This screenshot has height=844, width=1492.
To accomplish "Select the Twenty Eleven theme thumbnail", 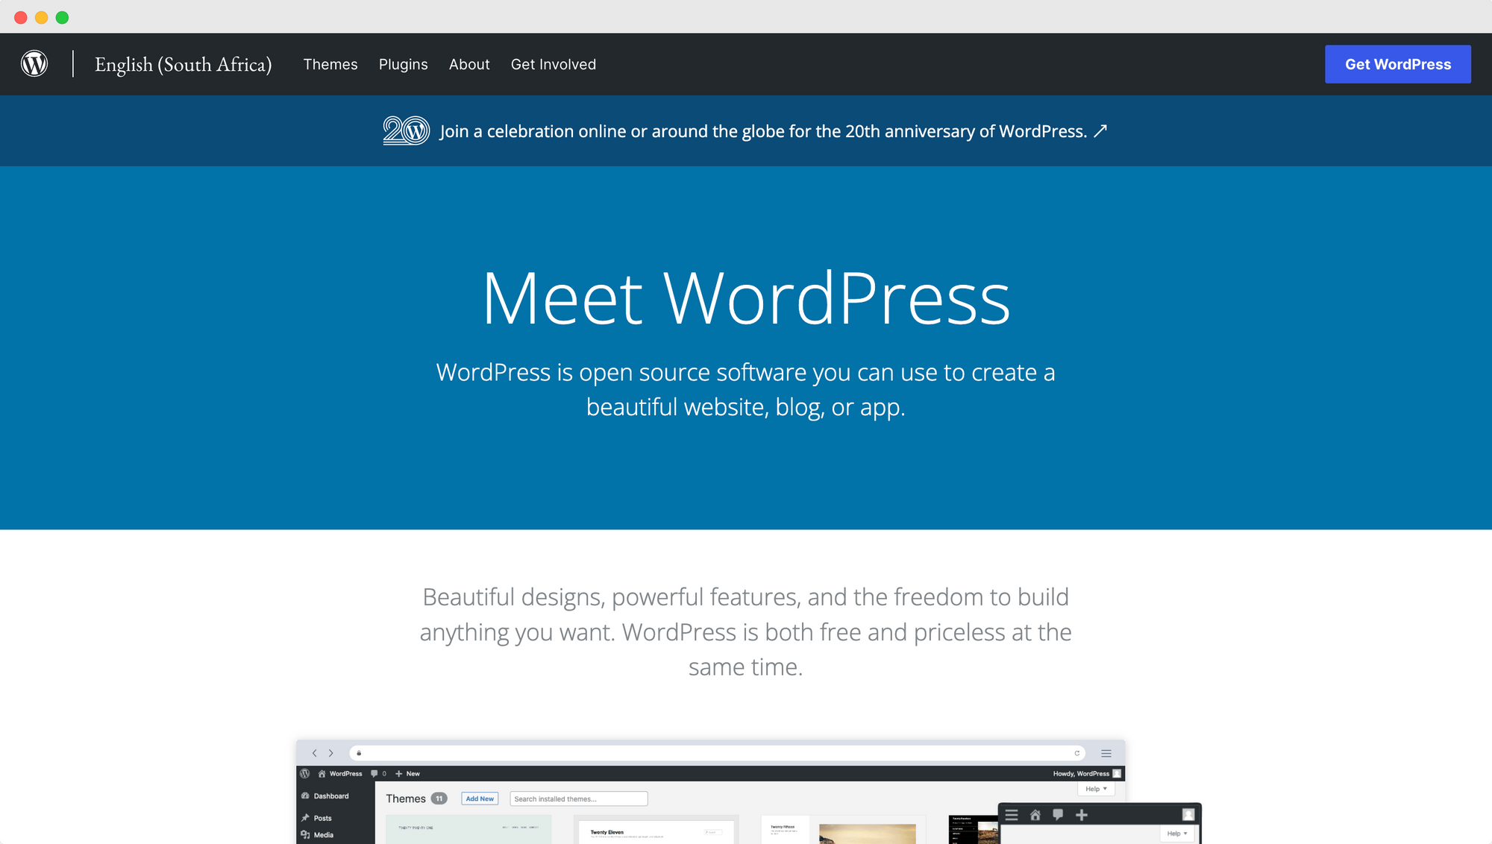I will tap(656, 831).
